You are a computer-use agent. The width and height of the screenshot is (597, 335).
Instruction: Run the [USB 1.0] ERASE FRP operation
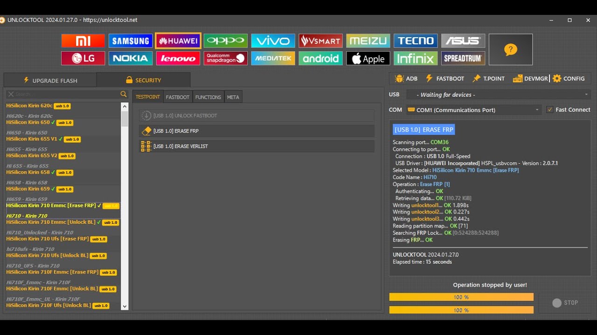click(257, 131)
